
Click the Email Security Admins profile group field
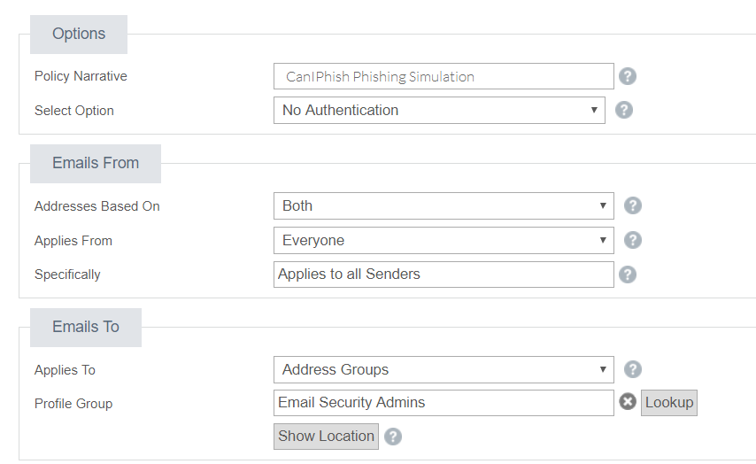pos(444,402)
